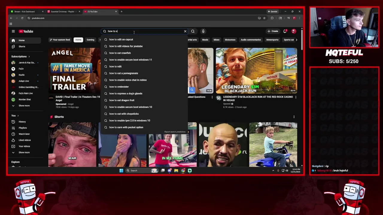Expand the Subscriptions section arrow
The image size is (383, 215).
[29, 56]
